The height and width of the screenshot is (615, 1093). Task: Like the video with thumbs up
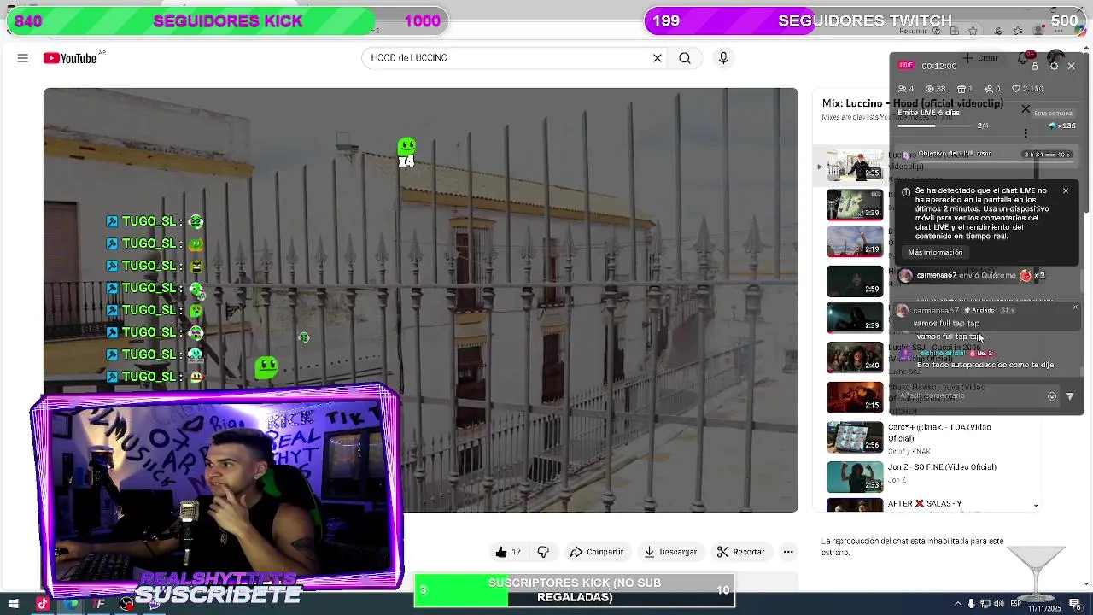pyautogui.click(x=508, y=552)
